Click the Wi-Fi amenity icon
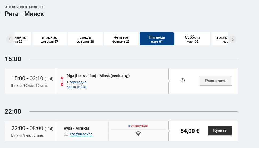Image resolution: width=259 pixels, height=148 pixels. point(138,134)
